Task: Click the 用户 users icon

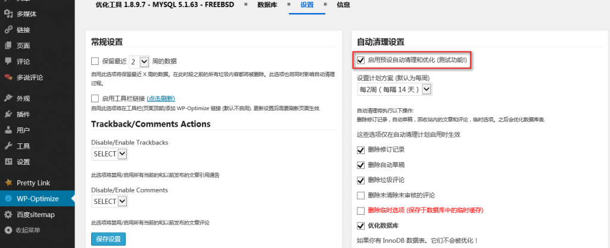Action: tap(8, 130)
